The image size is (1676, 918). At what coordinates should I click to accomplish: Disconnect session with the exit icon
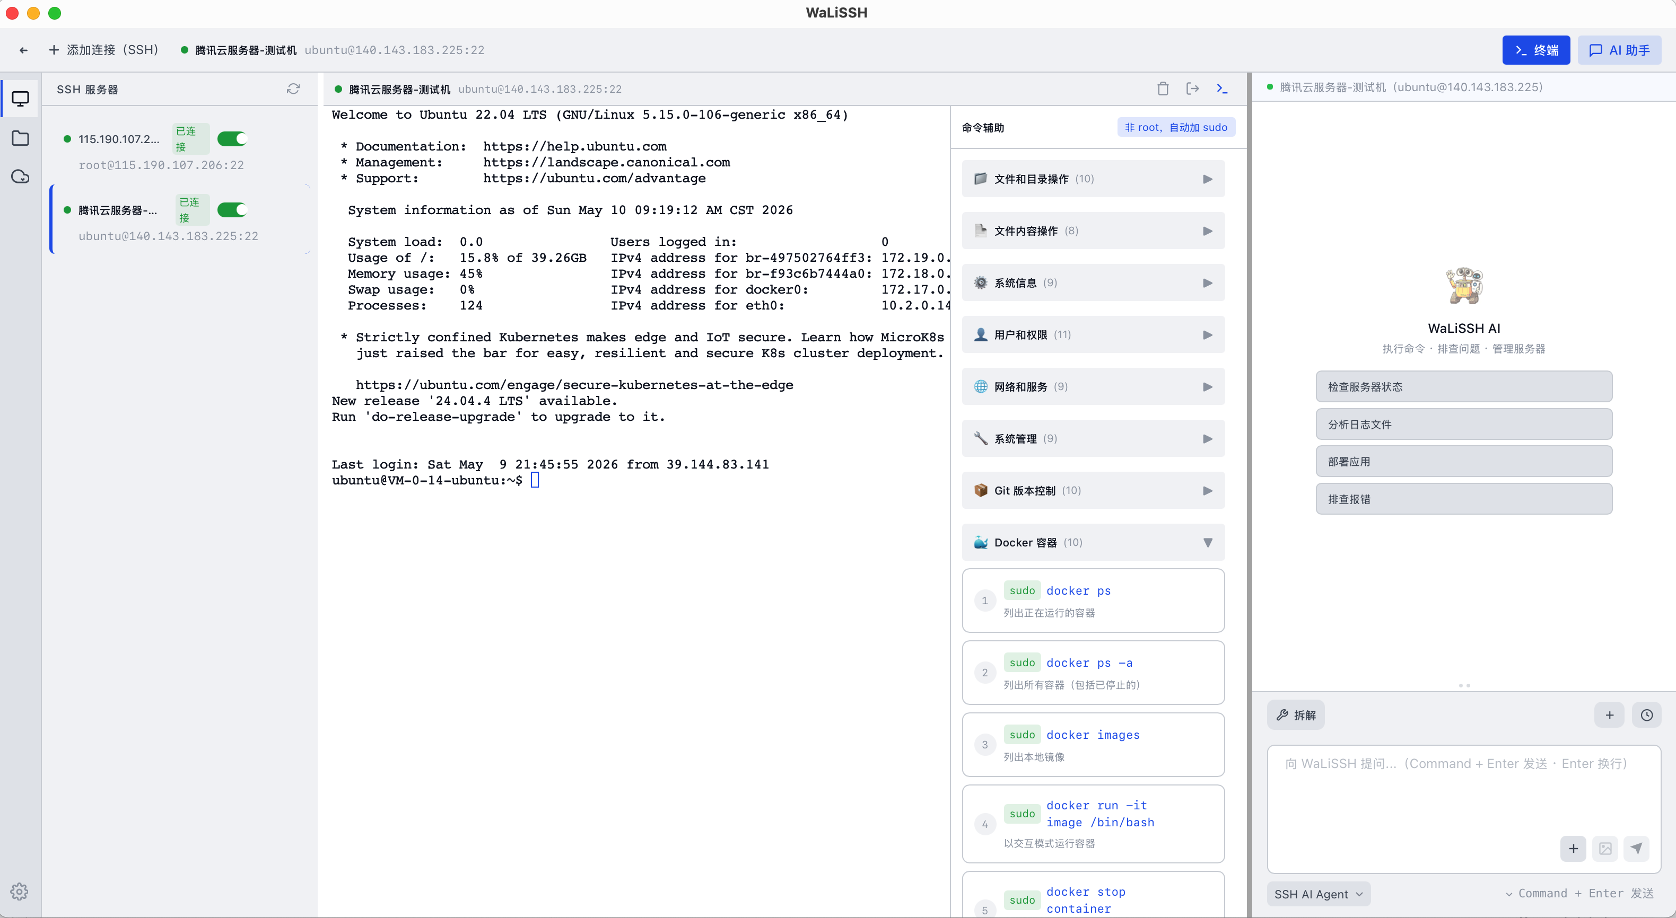[x=1193, y=89]
